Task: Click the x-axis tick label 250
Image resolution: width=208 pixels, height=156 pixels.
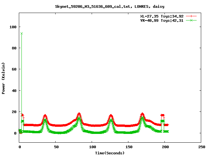Action: click(x=202, y=147)
